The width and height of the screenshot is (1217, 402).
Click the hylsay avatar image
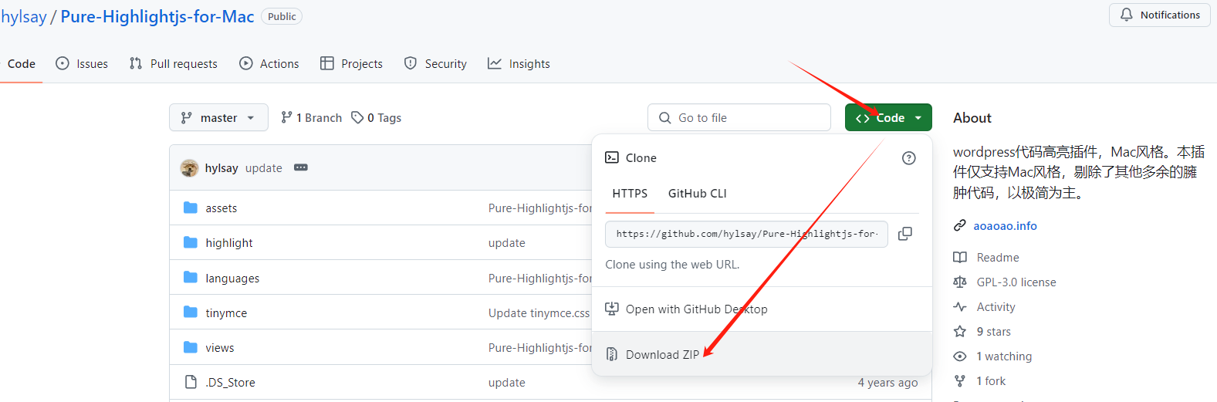tap(189, 168)
